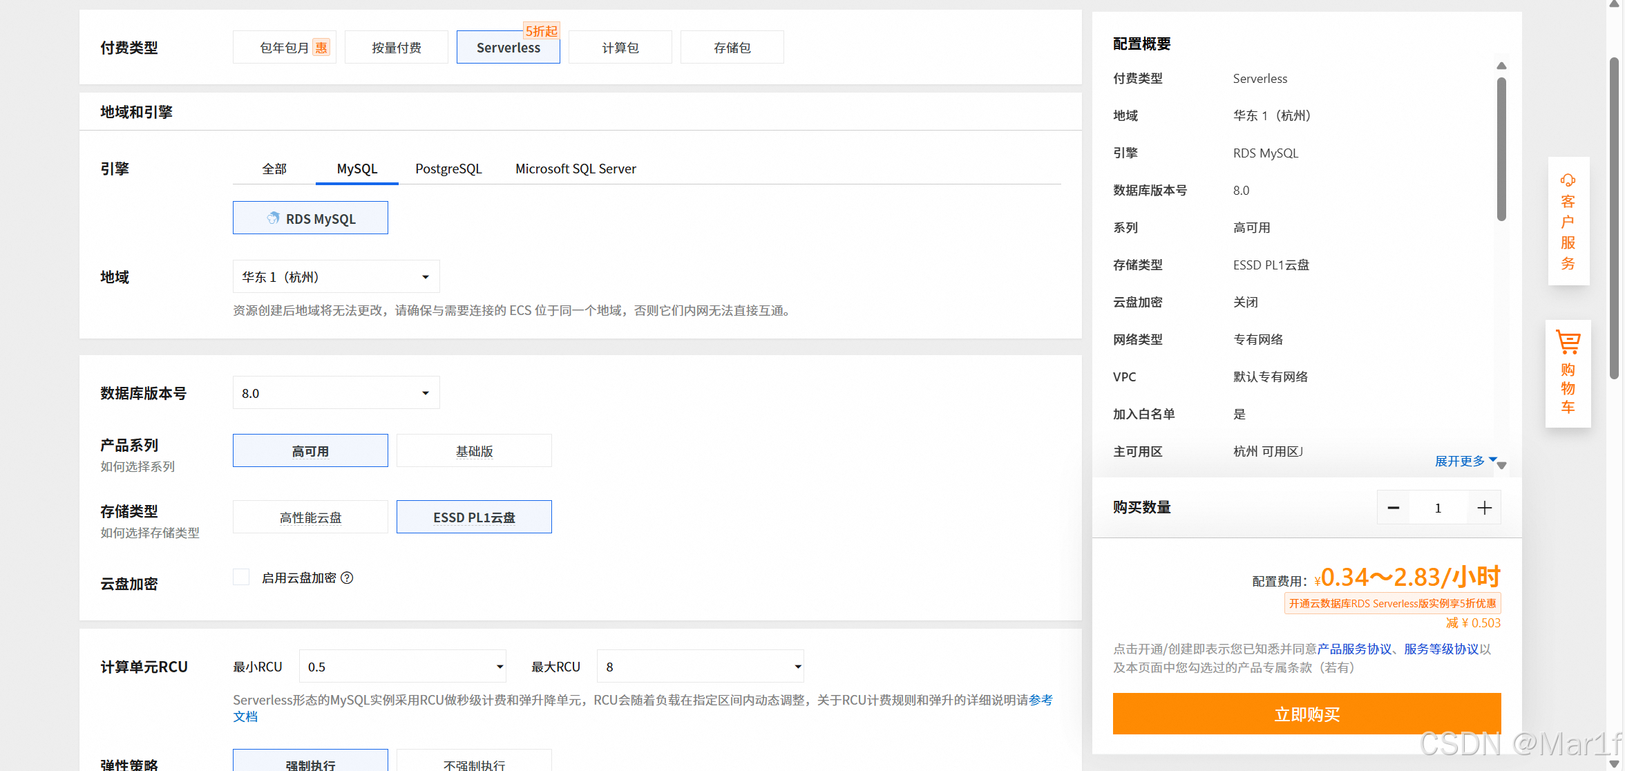Click the 5折起 badge above Serverless

(x=541, y=31)
